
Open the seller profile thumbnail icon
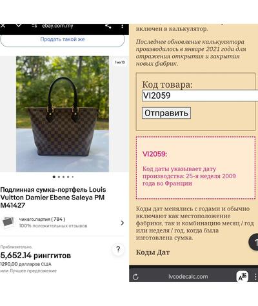(x=8, y=223)
